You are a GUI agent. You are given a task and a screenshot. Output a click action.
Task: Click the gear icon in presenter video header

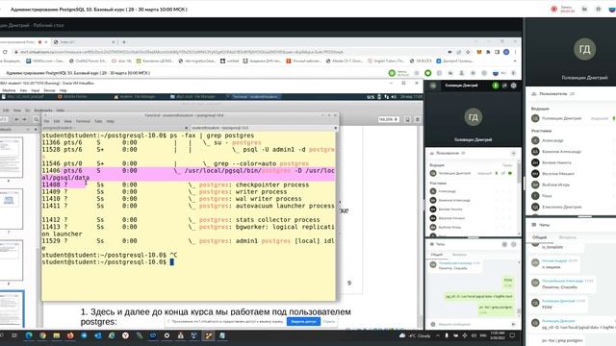click(513, 86)
